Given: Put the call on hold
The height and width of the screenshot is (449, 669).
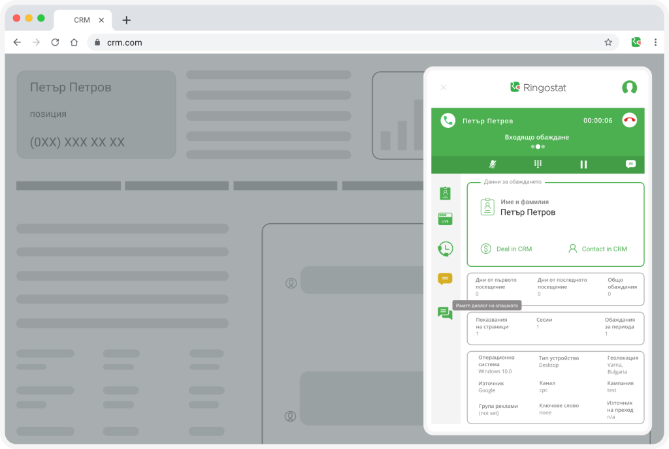Looking at the screenshot, I should [x=583, y=164].
